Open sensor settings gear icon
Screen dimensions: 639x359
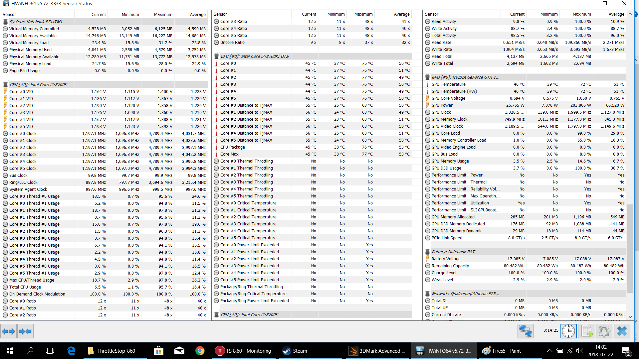(604, 331)
